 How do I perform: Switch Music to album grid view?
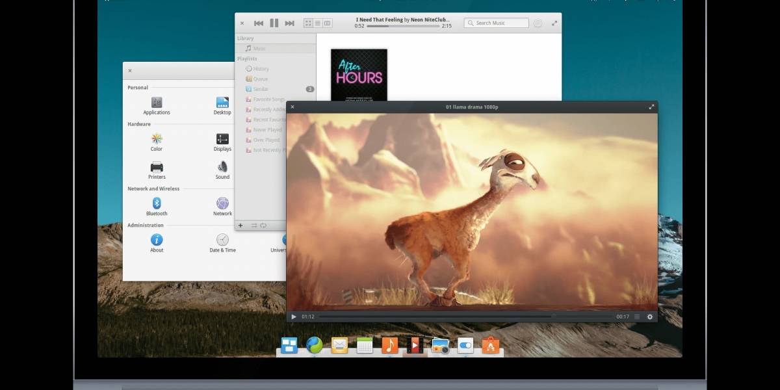308,23
